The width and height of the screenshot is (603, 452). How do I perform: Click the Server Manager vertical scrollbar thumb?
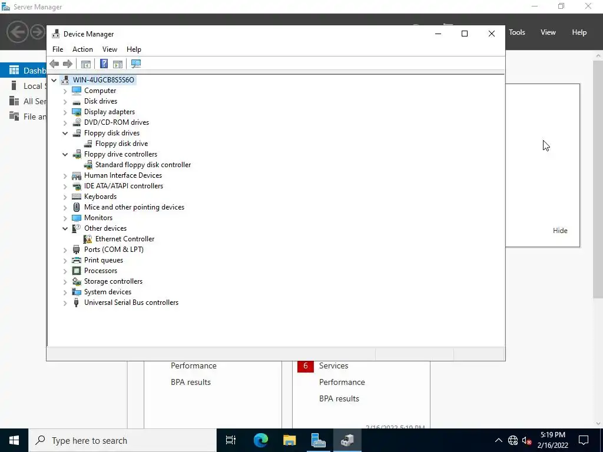pyautogui.click(x=598, y=179)
